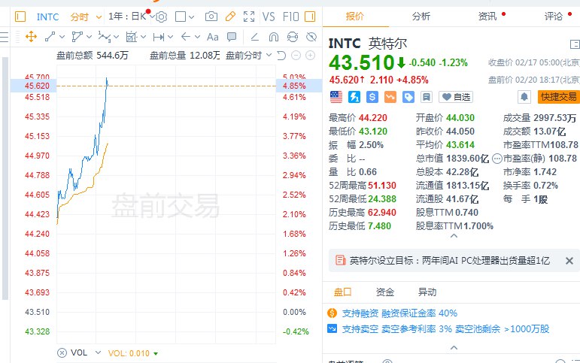The height and width of the screenshot is (363, 580).
Task: Select the 分时 intraday chart mode
Action: click(80, 17)
